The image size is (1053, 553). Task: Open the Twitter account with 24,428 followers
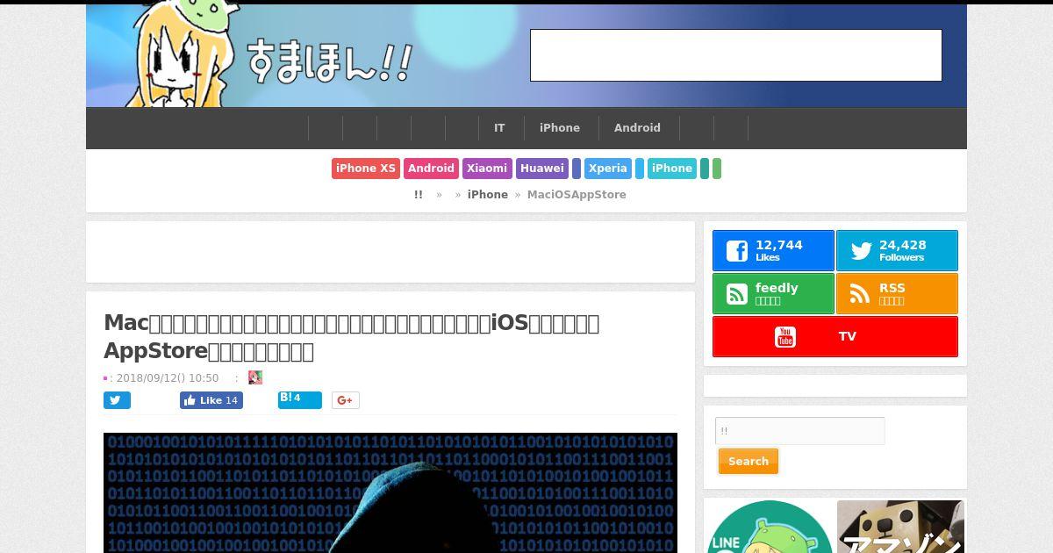pyautogui.click(x=897, y=251)
